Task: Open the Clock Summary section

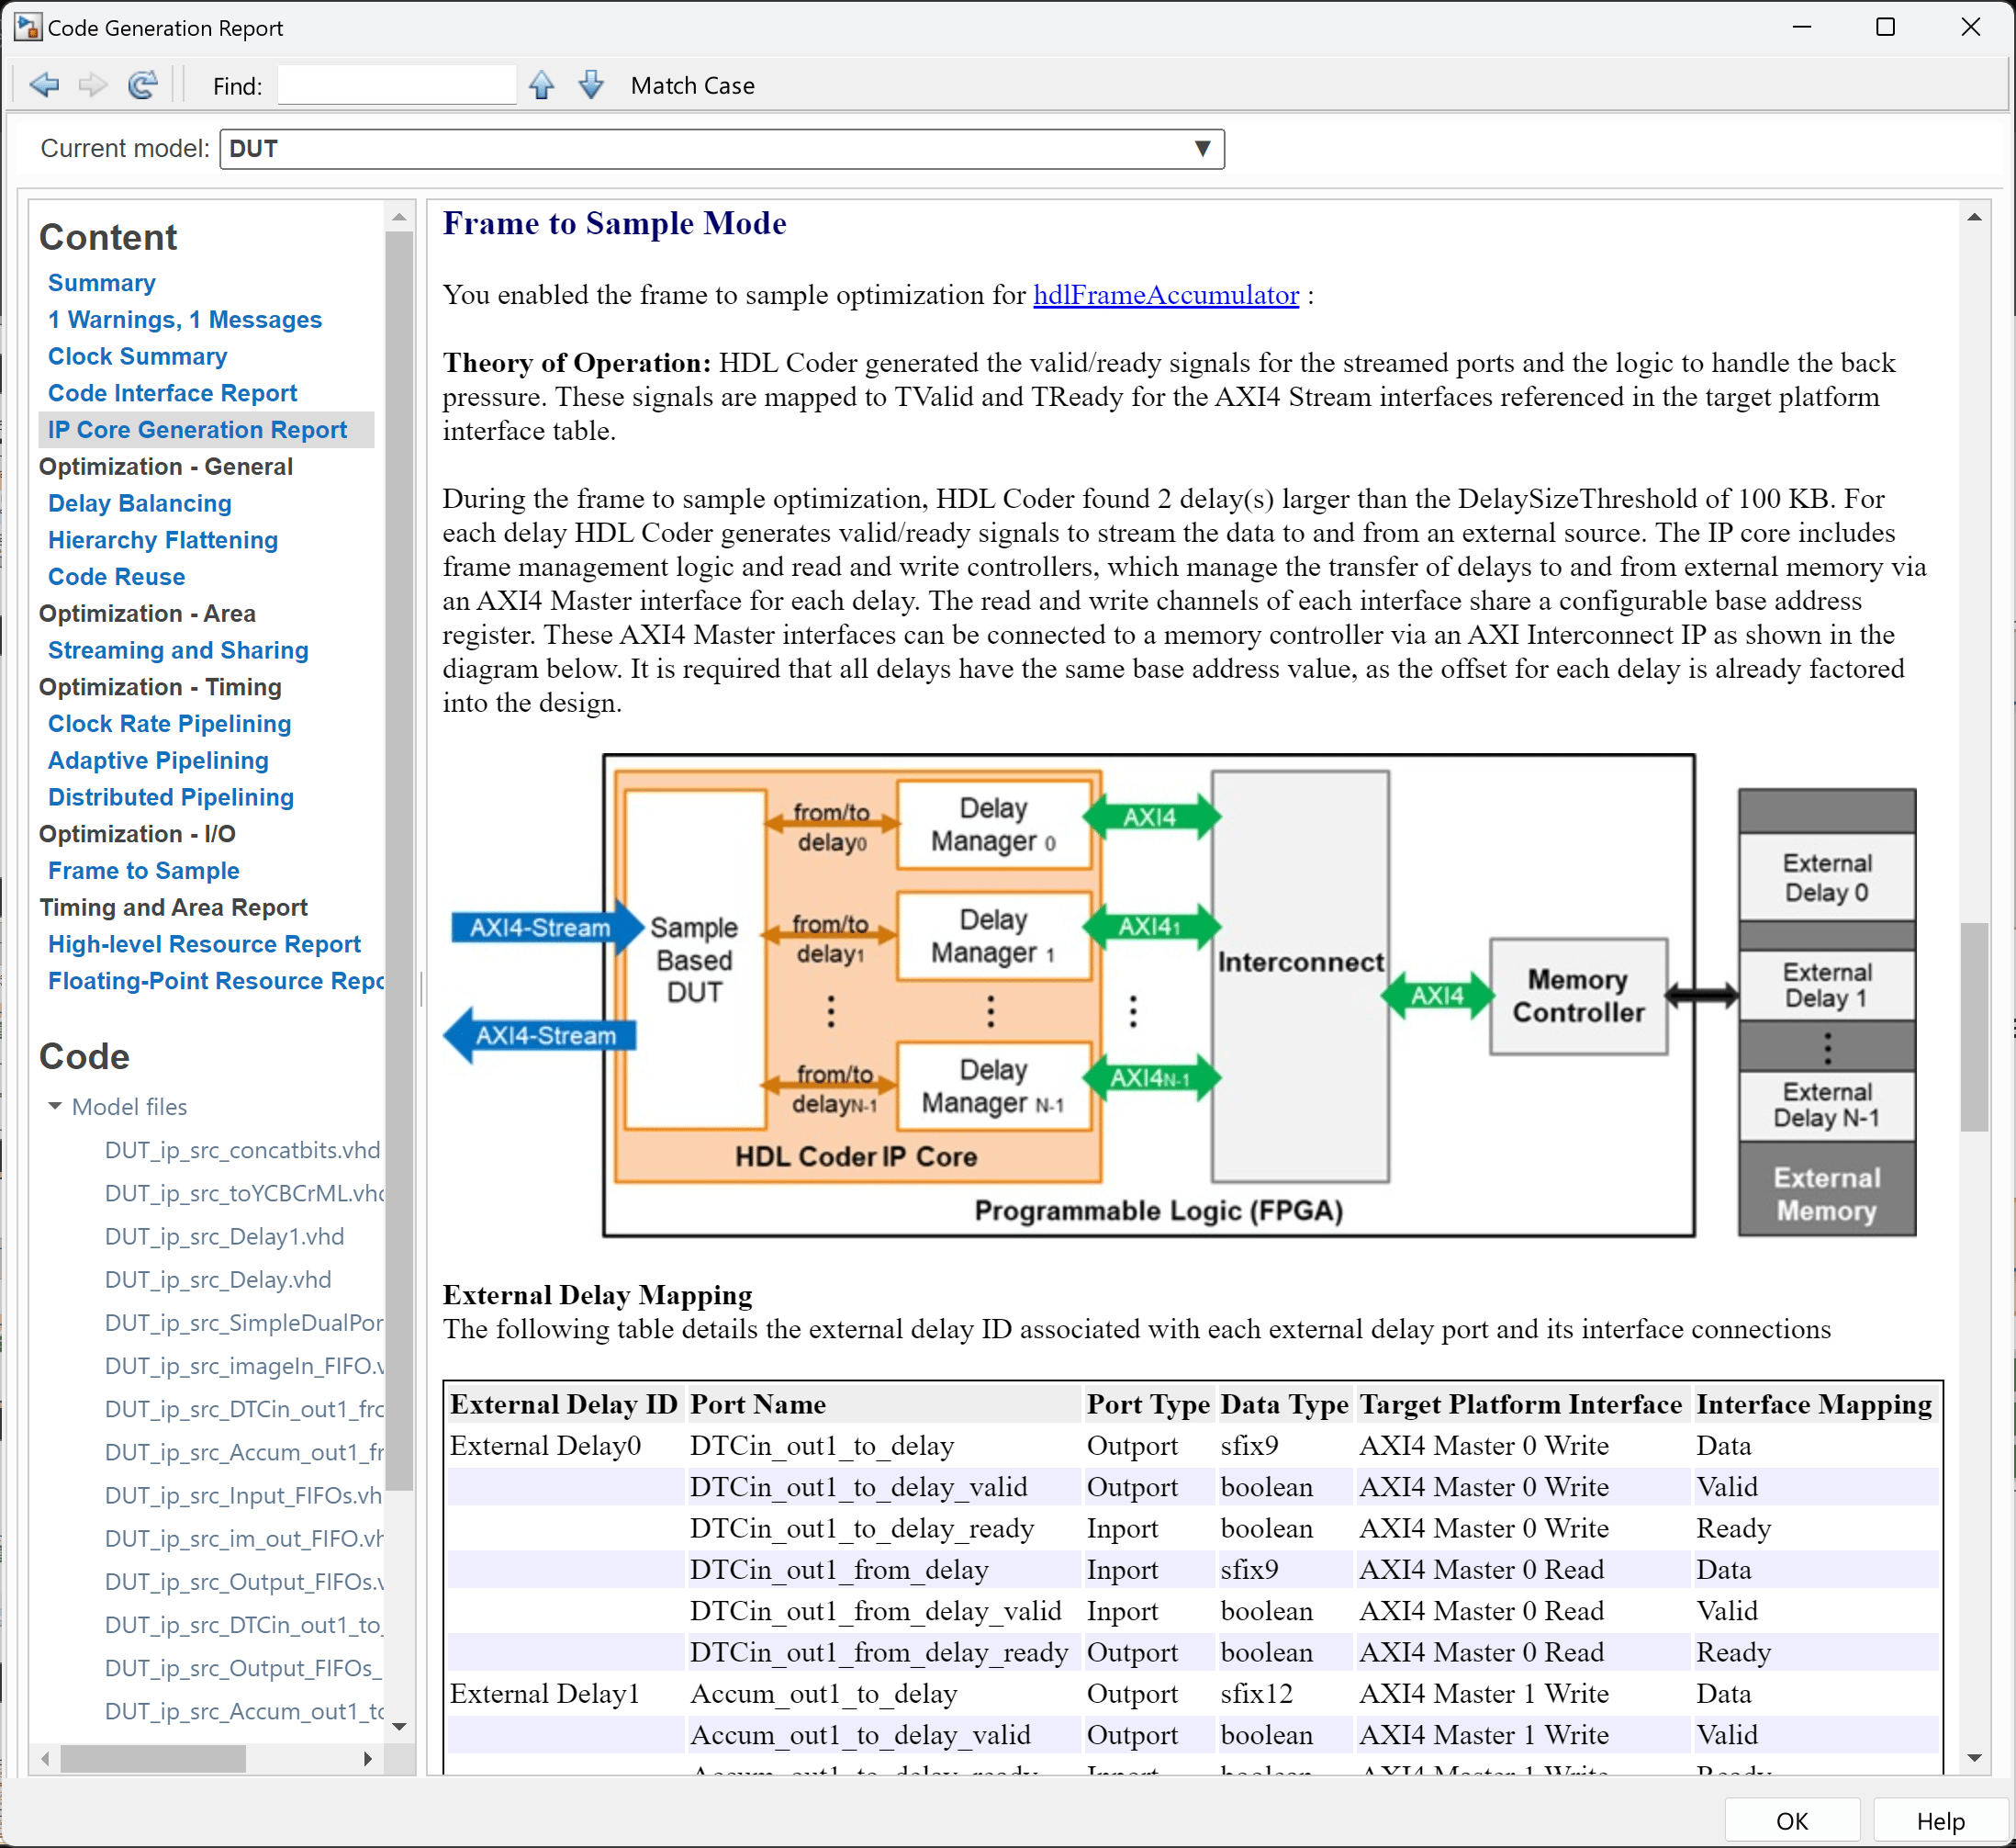Action: (x=137, y=356)
